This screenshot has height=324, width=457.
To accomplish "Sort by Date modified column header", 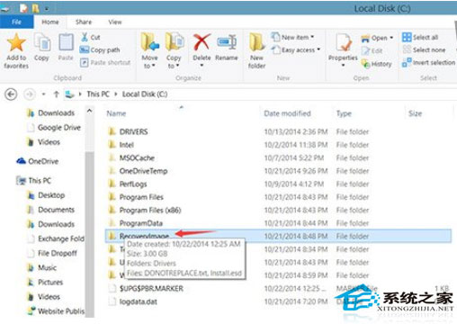I will pos(287,113).
